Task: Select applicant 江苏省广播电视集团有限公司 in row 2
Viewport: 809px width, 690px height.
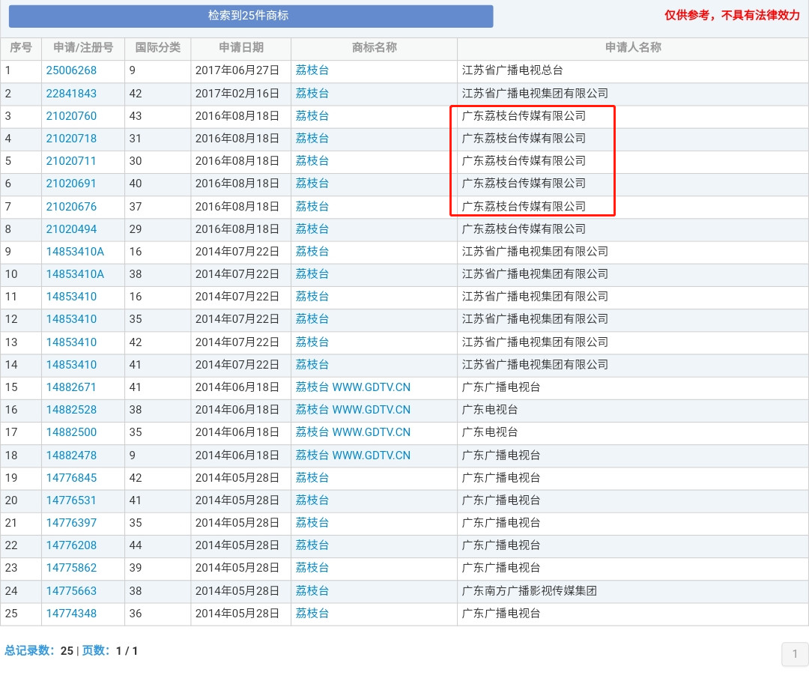Action: (x=535, y=94)
